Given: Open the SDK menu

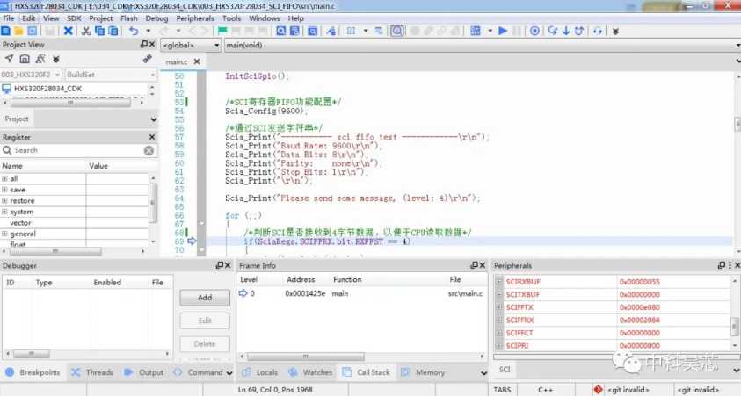Looking at the screenshot, I should [x=74, y=18].
